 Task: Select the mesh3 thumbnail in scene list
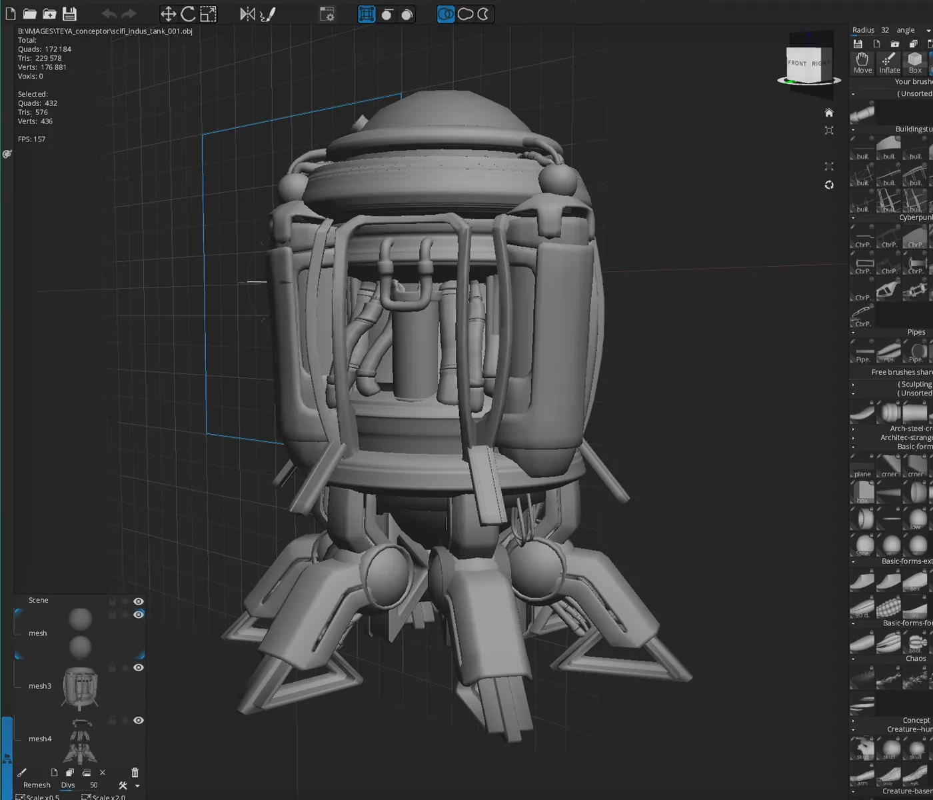point(80,687)
